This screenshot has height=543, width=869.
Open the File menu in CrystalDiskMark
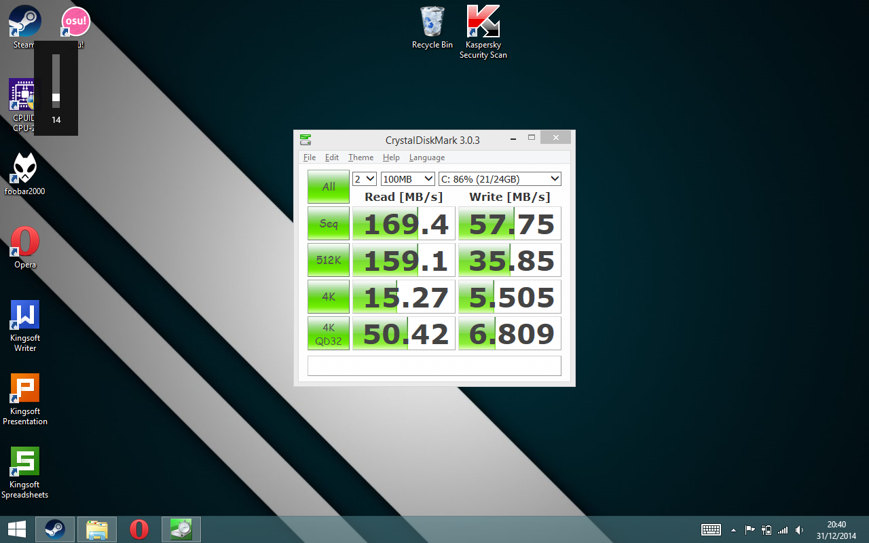[x=310, y=157]
